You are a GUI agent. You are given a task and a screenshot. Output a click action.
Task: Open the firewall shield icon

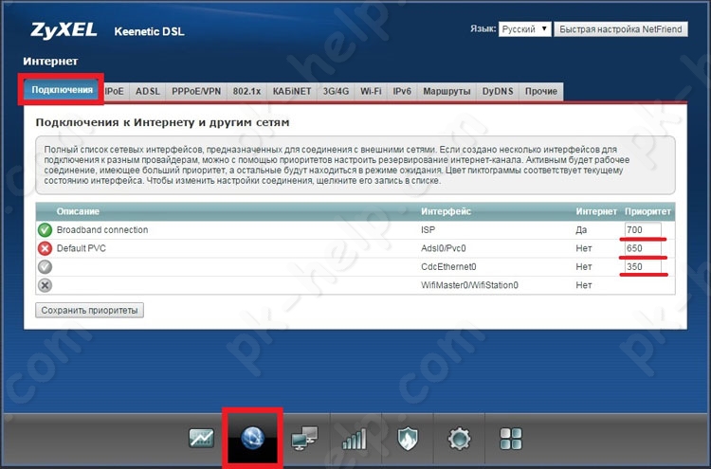[x=408, y=439]
